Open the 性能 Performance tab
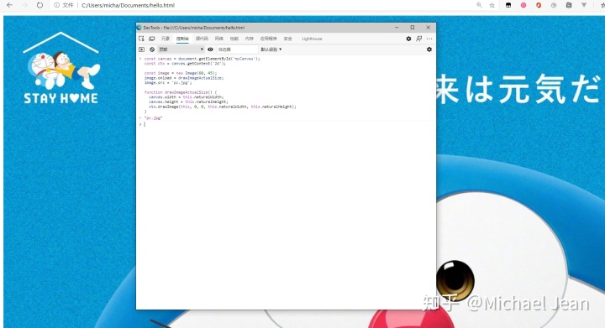This screenshot has width=605, height=328. tap(234, 39)
